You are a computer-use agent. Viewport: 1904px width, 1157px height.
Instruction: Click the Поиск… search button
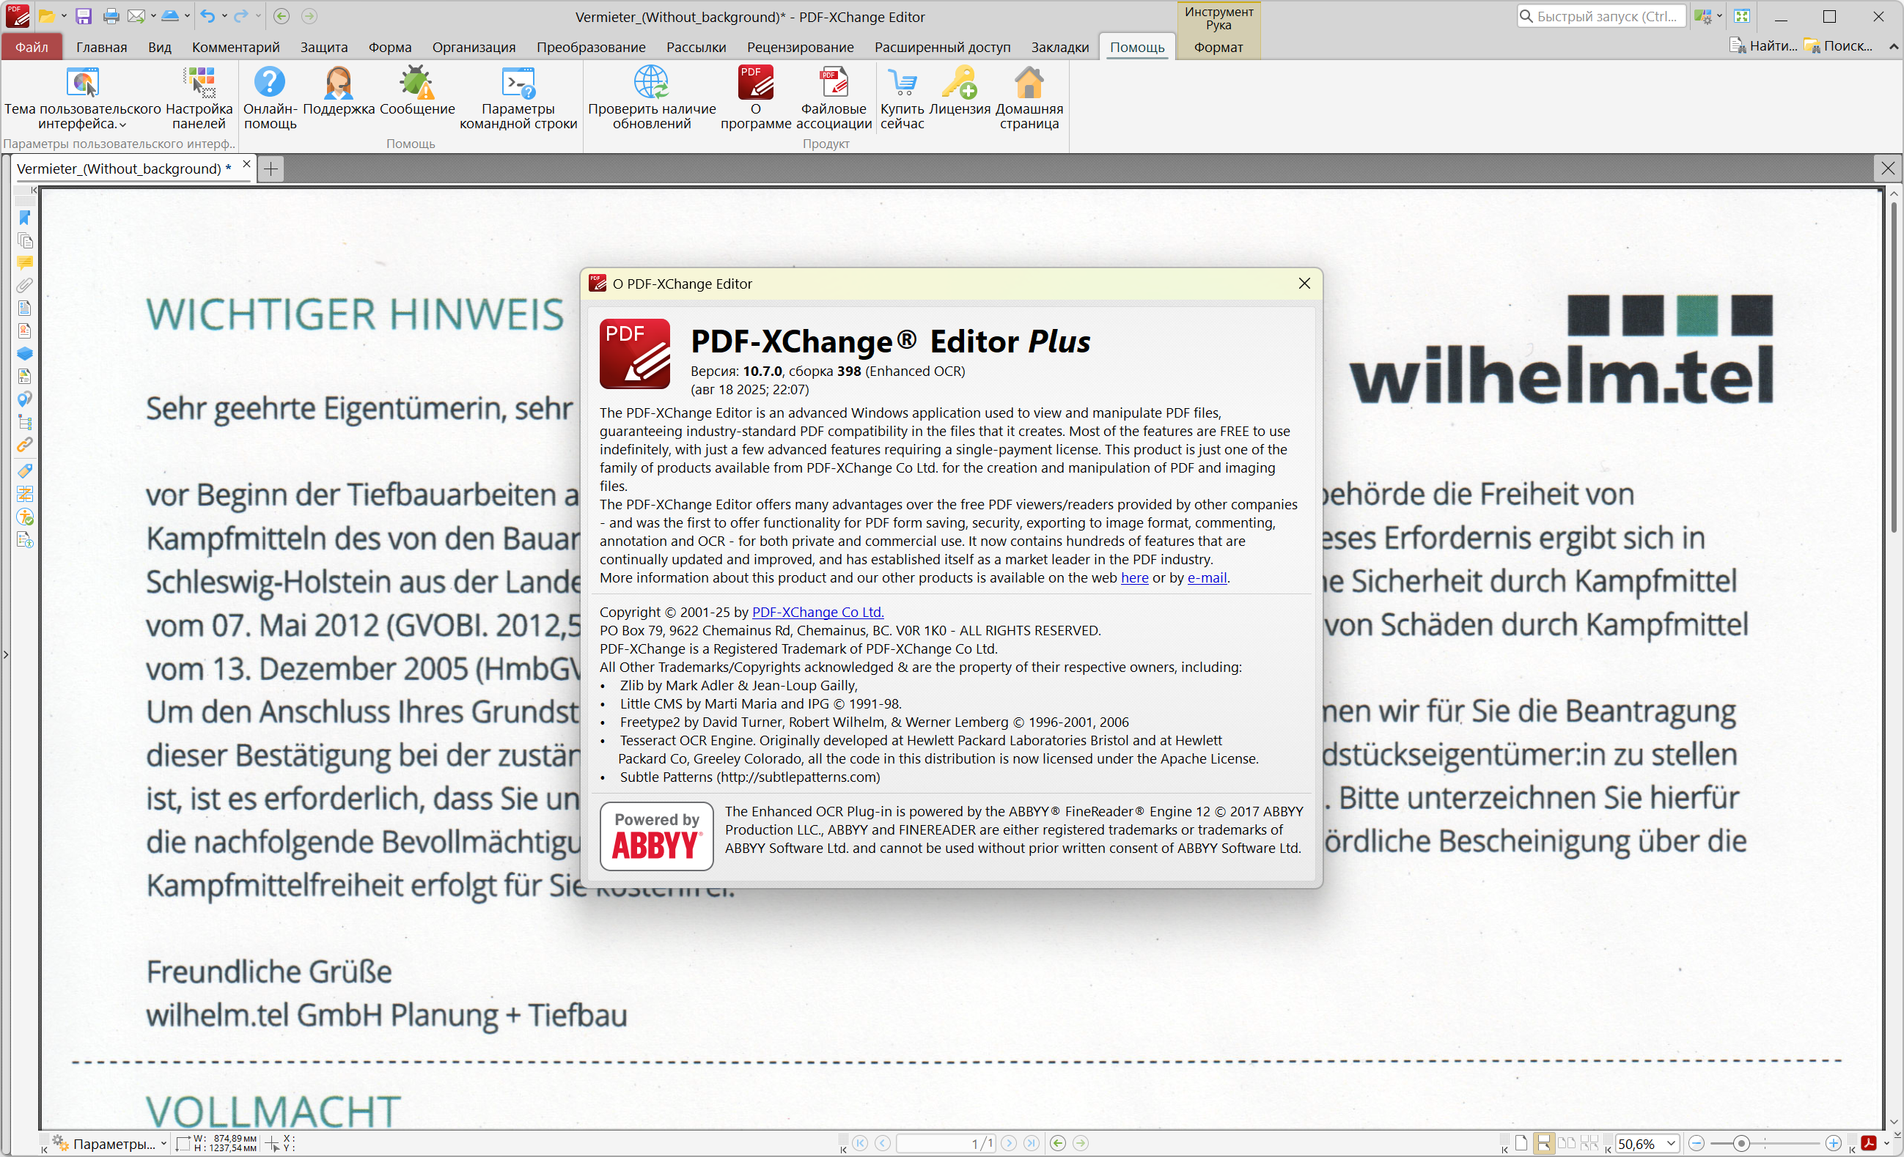(x=1838, y=46)
